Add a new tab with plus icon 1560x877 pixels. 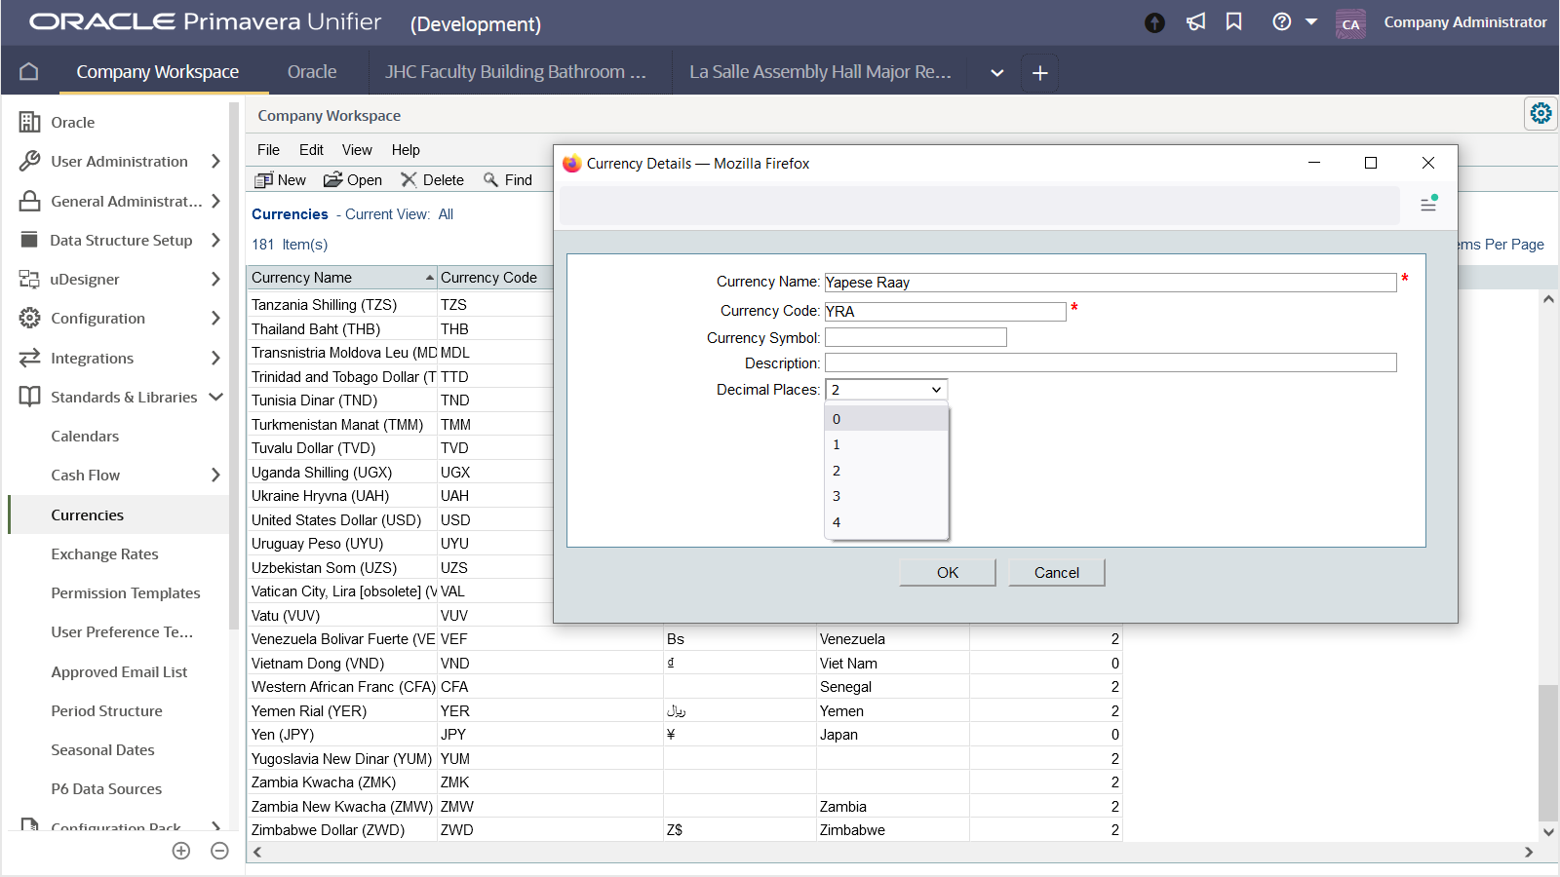tap(1040, 73)
